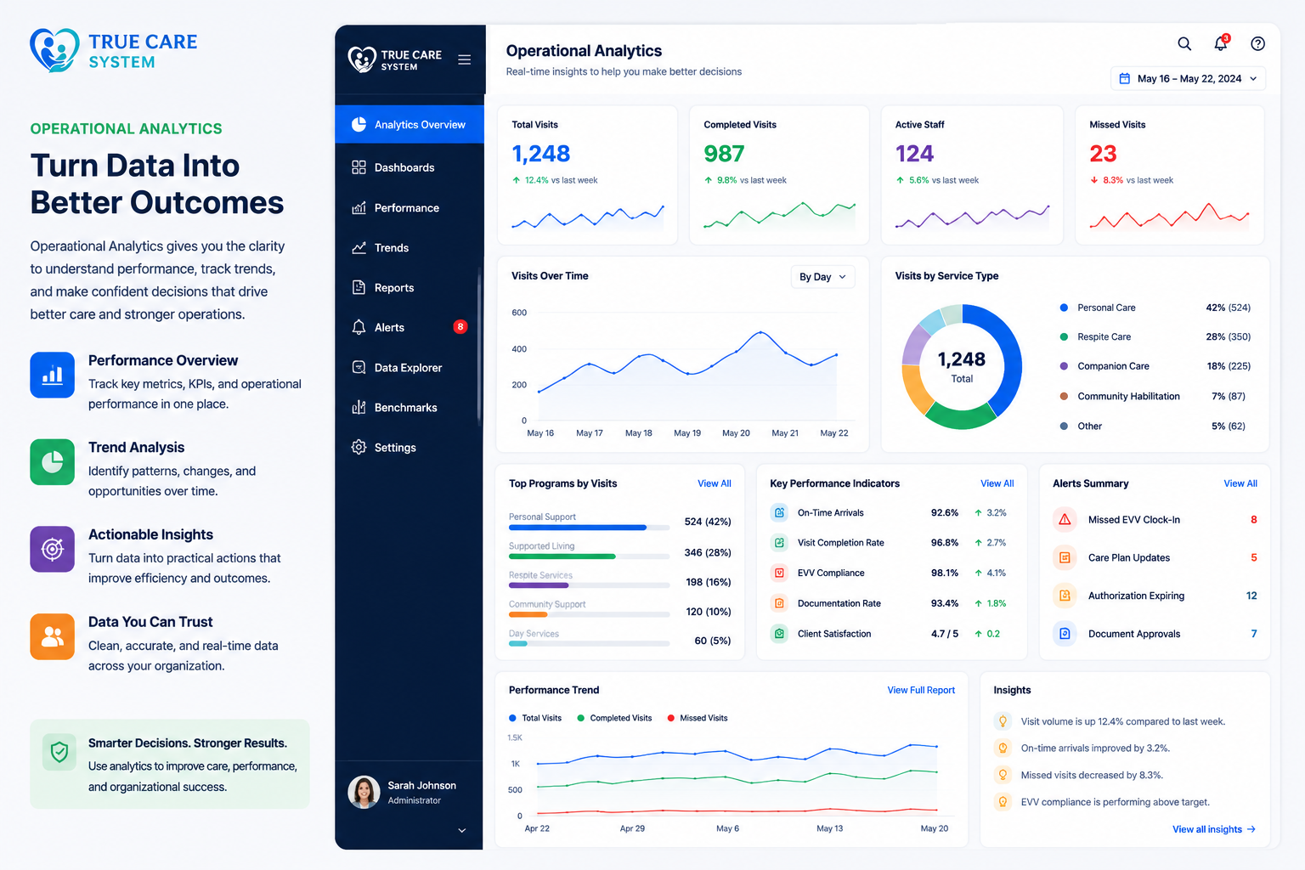Open the May 16 – May 22 date dropdown
This screenshot has height=870, width=1305.
point(1188,78)
